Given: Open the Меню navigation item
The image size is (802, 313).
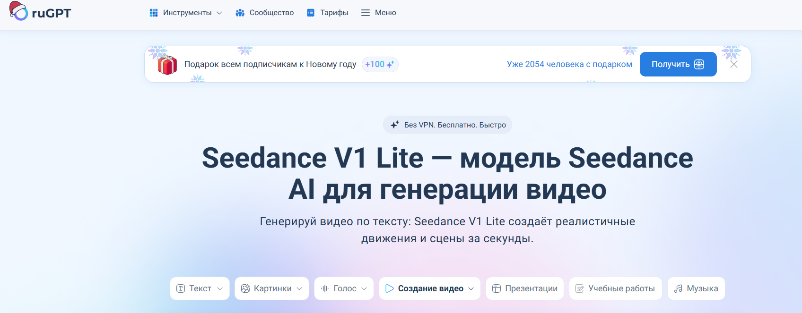Looking at the screenshot, I should click(x=379, y=13).
